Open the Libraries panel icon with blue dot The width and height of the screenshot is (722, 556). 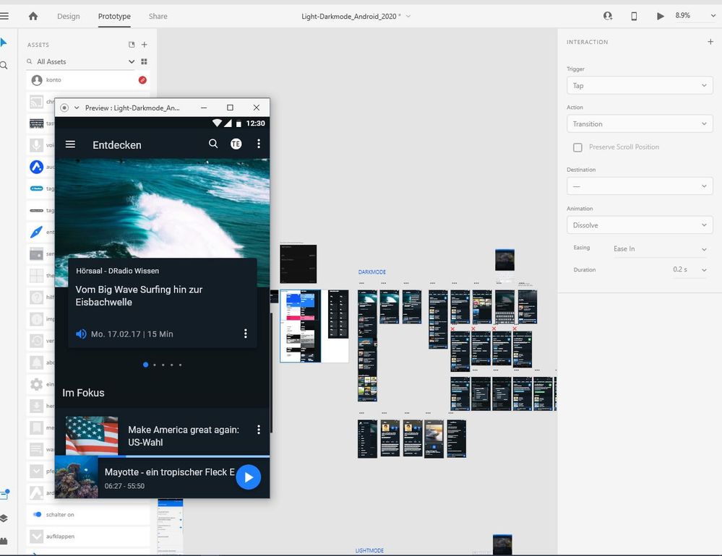[x=4, y=495]
